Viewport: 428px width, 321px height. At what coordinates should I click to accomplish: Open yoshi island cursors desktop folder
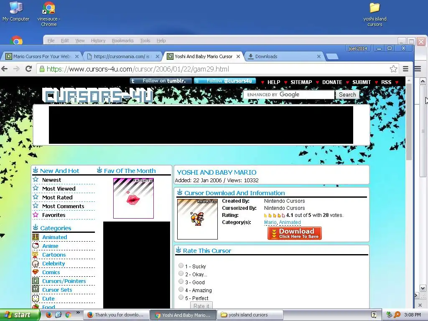[x=375, y=14]
